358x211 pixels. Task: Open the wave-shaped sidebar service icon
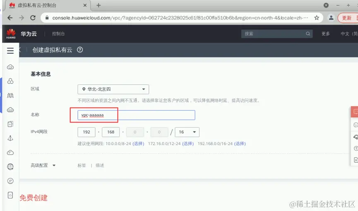coord(10,95)
